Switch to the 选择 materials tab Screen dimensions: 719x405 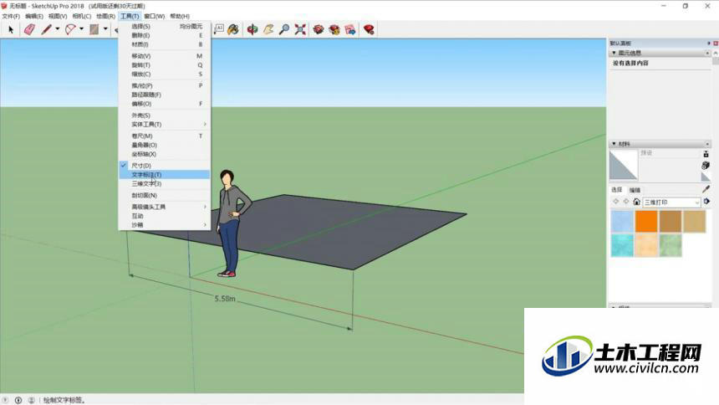coord(617,190)
